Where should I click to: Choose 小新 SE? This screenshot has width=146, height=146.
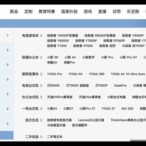point(53,57)
